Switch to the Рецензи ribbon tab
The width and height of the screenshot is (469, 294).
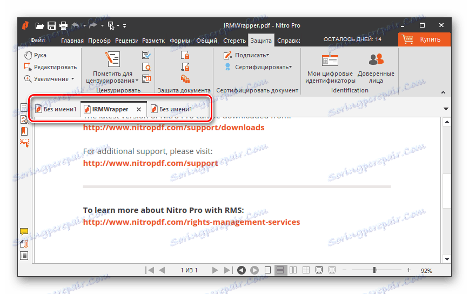(126, 41)
